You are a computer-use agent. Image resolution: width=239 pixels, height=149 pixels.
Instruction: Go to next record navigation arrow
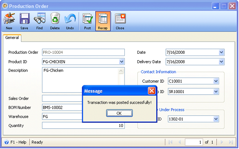[222, 142]
